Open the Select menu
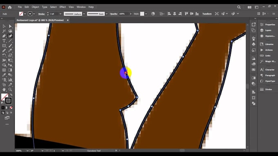 click(x=53, y=7)
